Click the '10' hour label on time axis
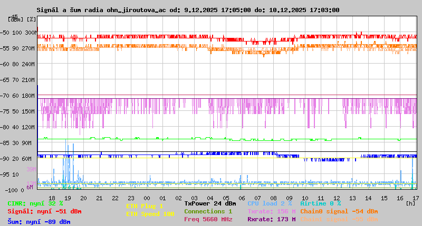The height and width of the screenshot is (226, 422). pyautogui.click(x=305, y=198)
